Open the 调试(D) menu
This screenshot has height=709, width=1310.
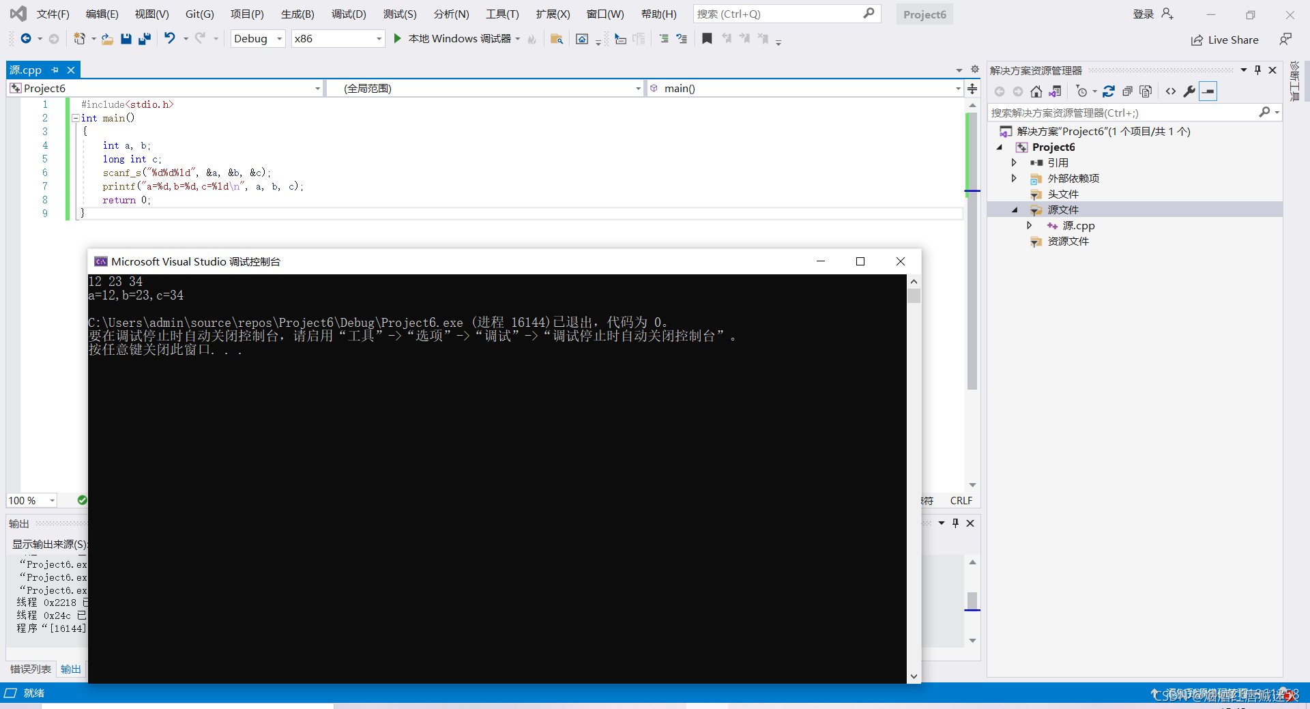coord(349,14)
